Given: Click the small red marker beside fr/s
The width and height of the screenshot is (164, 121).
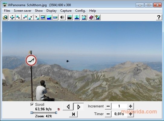Looking at the screenshot, I should 59,109.
